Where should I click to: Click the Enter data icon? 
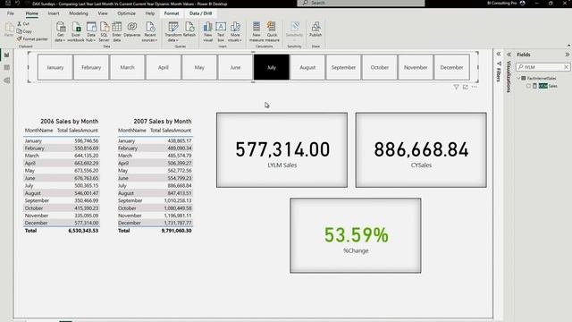[117, 31]
